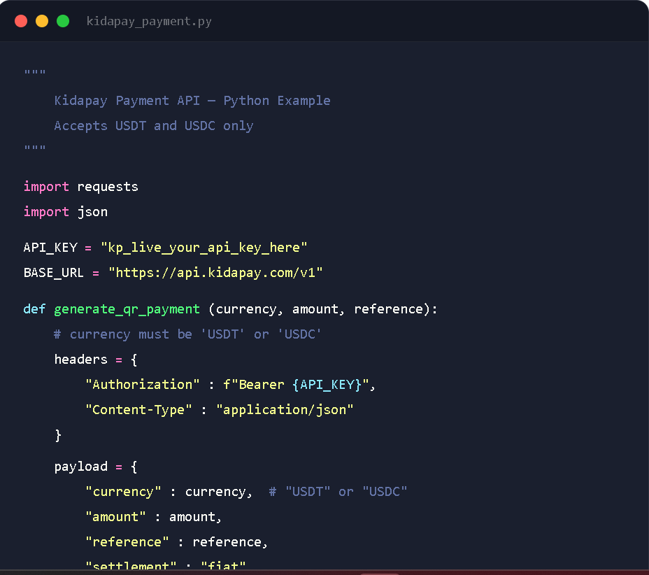Click the URL string "https://api.kidapay.com/v1"

(x=215, y=273)
